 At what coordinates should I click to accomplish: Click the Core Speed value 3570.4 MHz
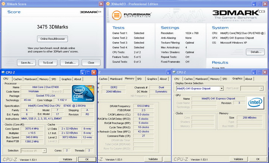click(x=32, y=129)
